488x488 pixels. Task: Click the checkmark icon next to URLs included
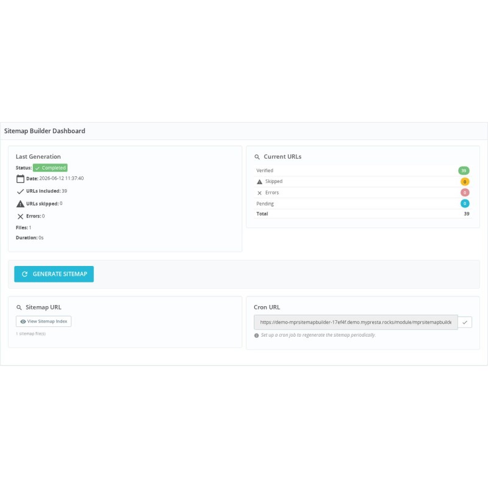(20, 191)
